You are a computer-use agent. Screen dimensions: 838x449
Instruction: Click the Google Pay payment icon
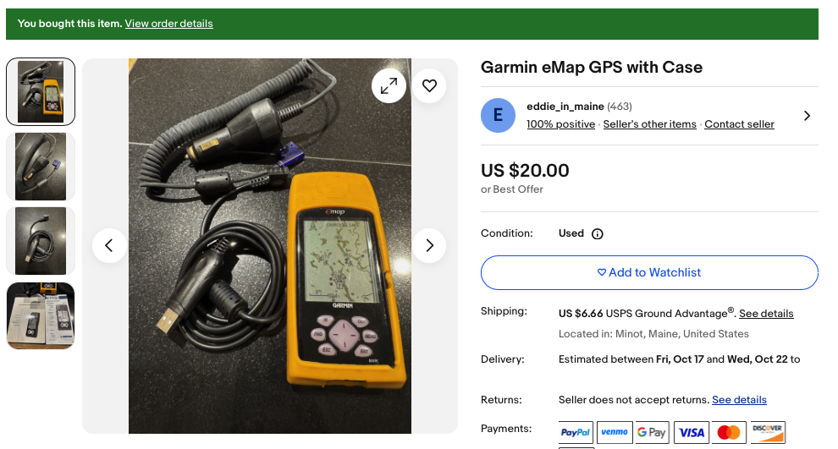pyautogui.click(x=652, y=432)
